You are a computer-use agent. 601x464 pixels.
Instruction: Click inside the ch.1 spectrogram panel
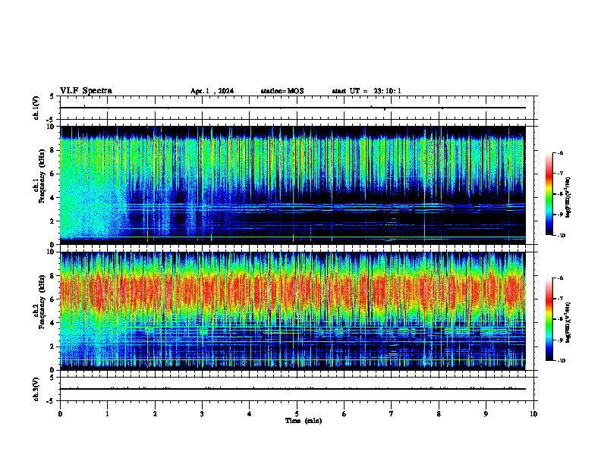[293, 185]
